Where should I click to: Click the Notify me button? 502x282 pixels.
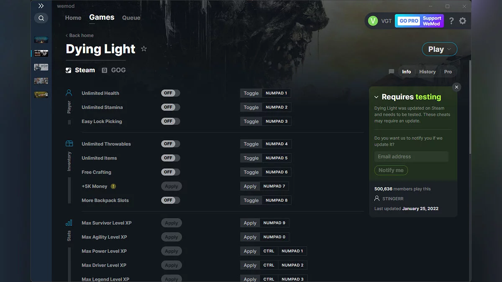pos(391,170)
